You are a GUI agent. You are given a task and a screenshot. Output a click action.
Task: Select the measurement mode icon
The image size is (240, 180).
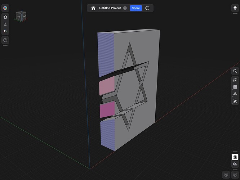235,164
